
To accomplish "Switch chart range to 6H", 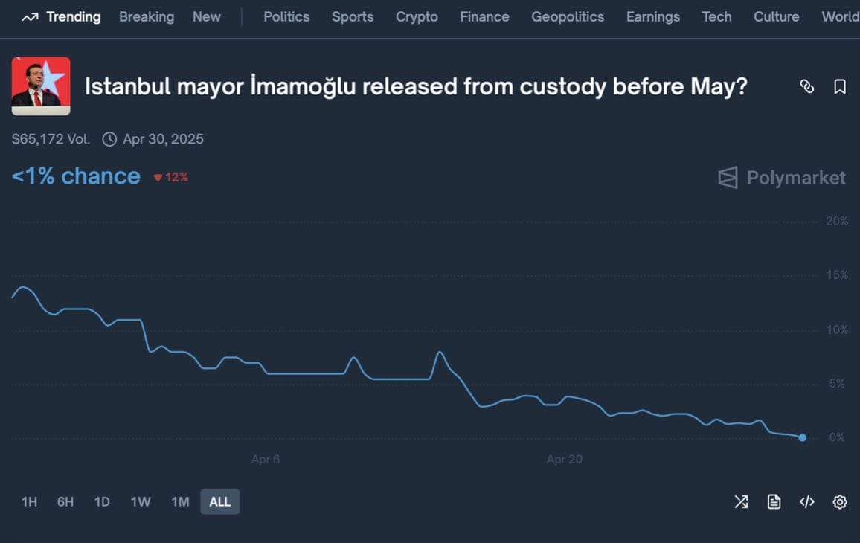I will click(65, 501).
